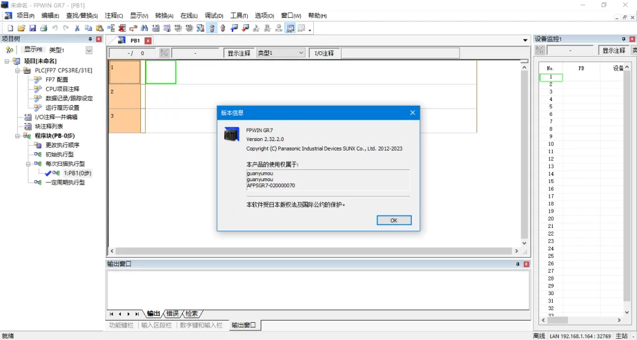Click the red swap arrows toolbar icon
Viewport: 637px width, 340px height.
click(133, 28)
